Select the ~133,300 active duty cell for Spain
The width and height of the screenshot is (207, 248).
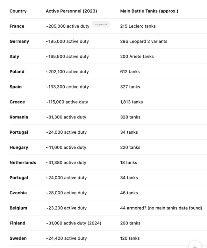tap(67, 87)
